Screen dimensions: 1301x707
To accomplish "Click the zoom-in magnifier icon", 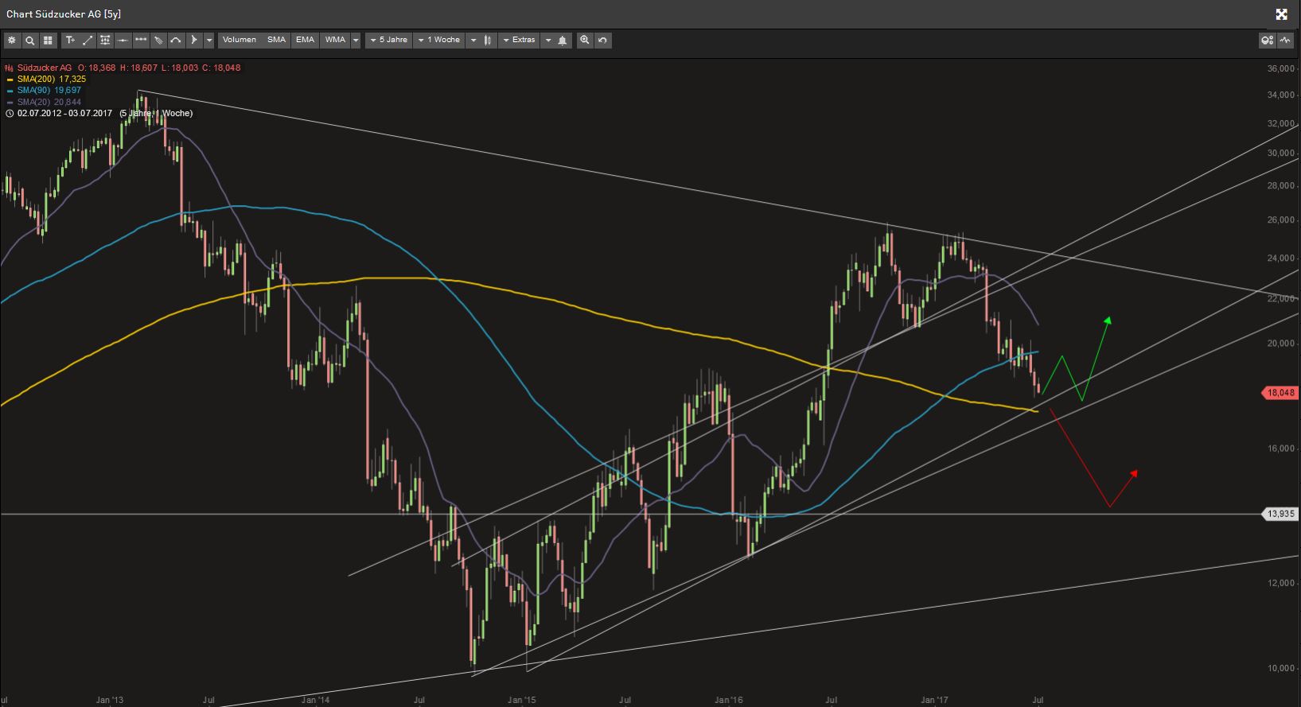I will point(585,40).
